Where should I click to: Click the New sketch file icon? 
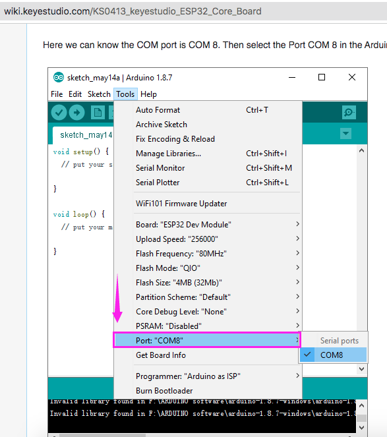click(98, 113)
